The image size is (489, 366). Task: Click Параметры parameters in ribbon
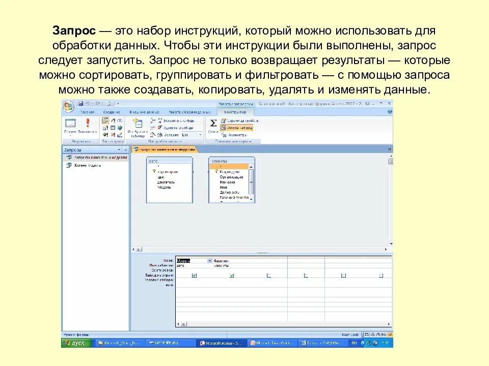tap(234, 135)
